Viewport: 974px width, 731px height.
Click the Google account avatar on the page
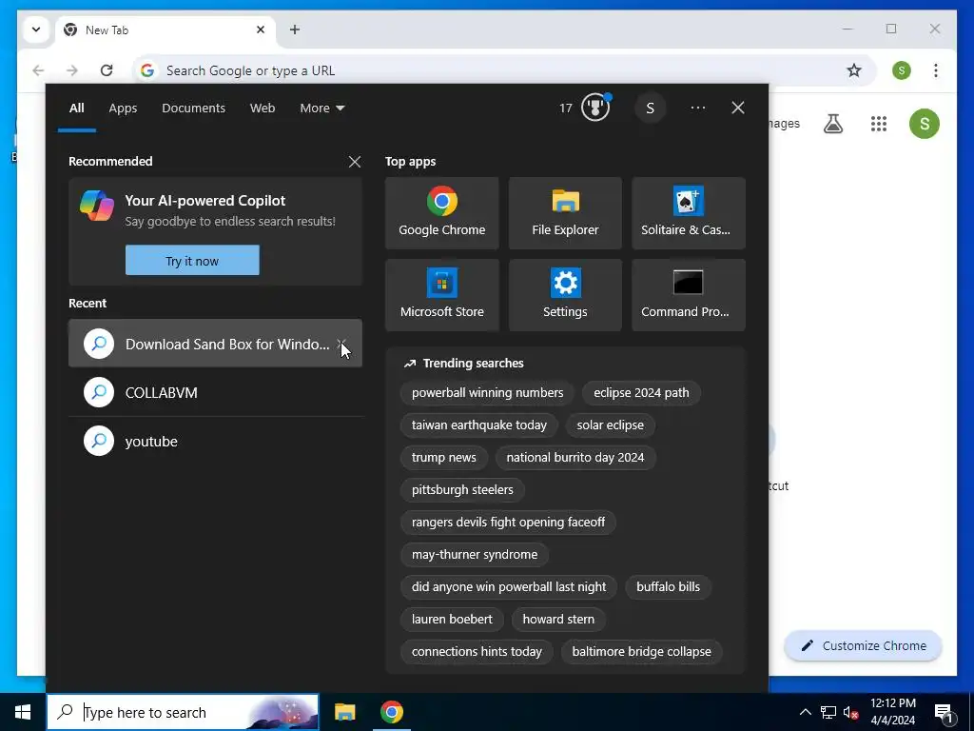925,124
